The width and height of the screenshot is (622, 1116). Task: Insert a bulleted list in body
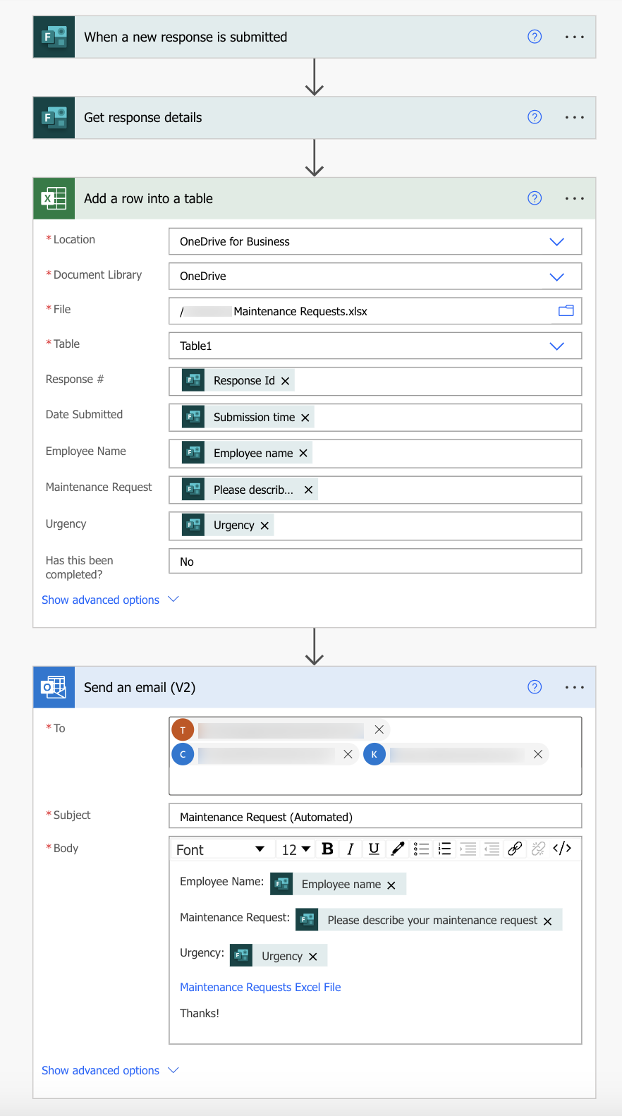[x=421, y=849]
